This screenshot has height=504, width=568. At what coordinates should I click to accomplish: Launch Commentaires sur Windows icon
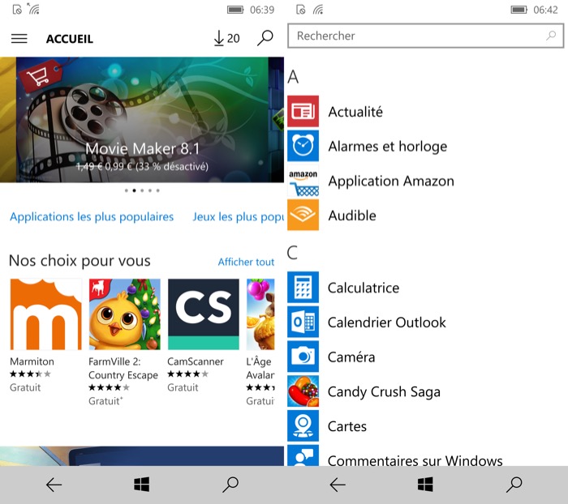(303, 455)
